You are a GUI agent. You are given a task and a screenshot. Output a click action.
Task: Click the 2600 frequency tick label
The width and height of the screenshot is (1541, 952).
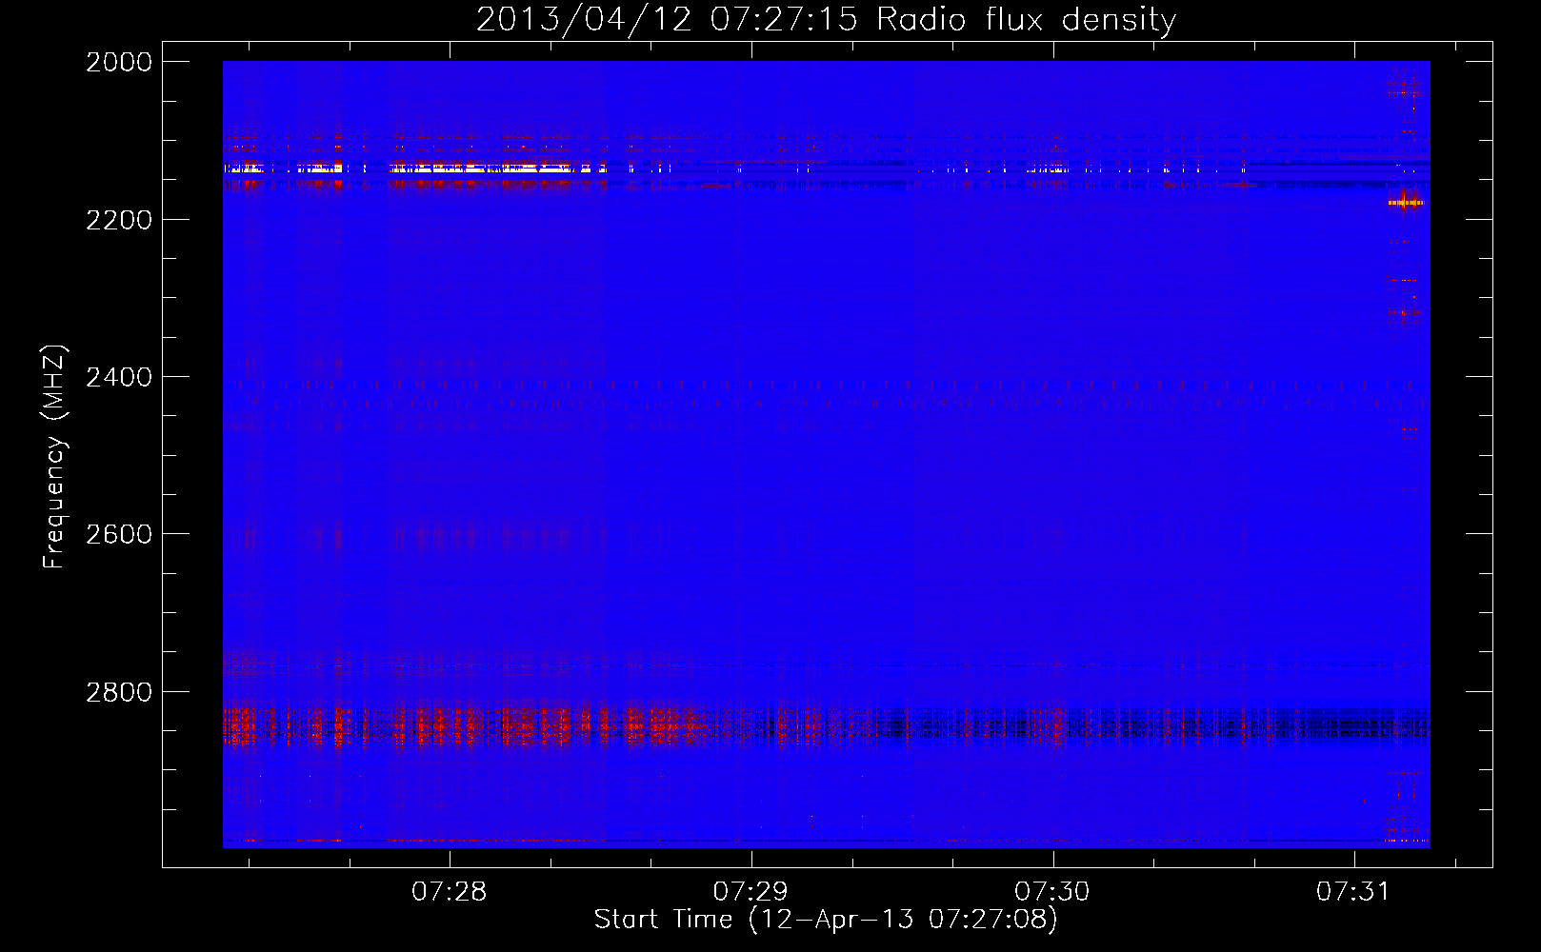point(119,534)
